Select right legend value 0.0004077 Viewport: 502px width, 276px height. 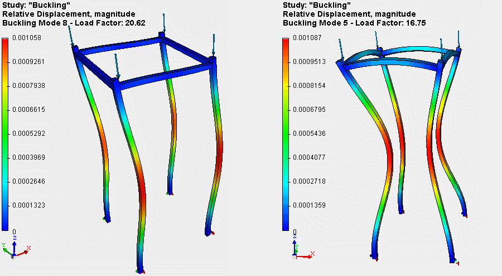point(309,157)
